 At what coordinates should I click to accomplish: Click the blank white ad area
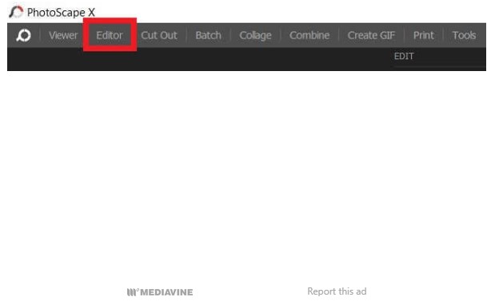(x=245, y=175)
